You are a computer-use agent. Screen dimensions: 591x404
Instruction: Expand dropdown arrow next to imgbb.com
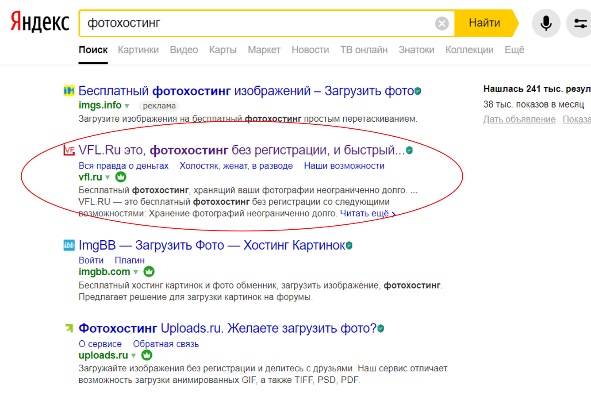point(136,272)
